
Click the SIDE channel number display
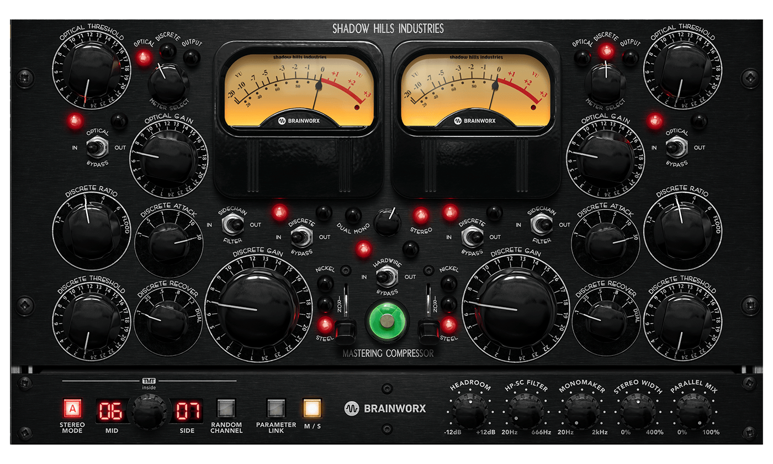[187, 411]
